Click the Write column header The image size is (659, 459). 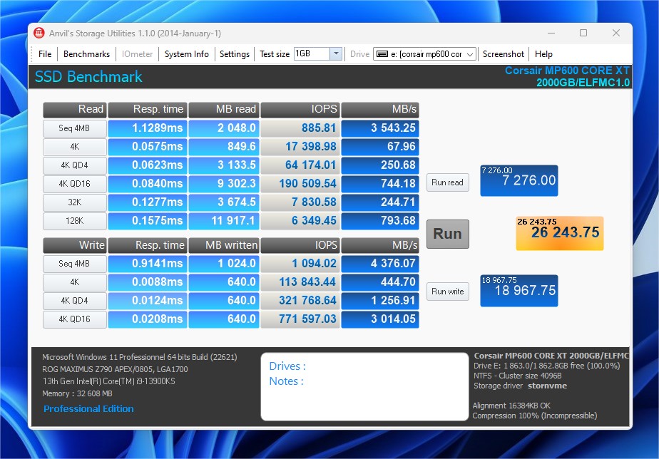pyautogui.click(x=74, y=246)
